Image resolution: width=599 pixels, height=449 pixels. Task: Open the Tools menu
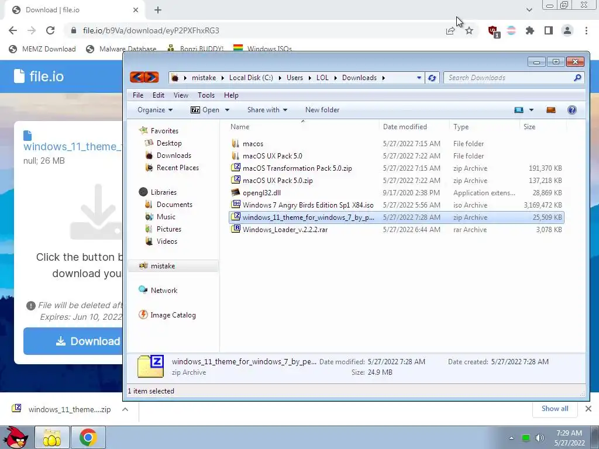(x=206, y=95)
